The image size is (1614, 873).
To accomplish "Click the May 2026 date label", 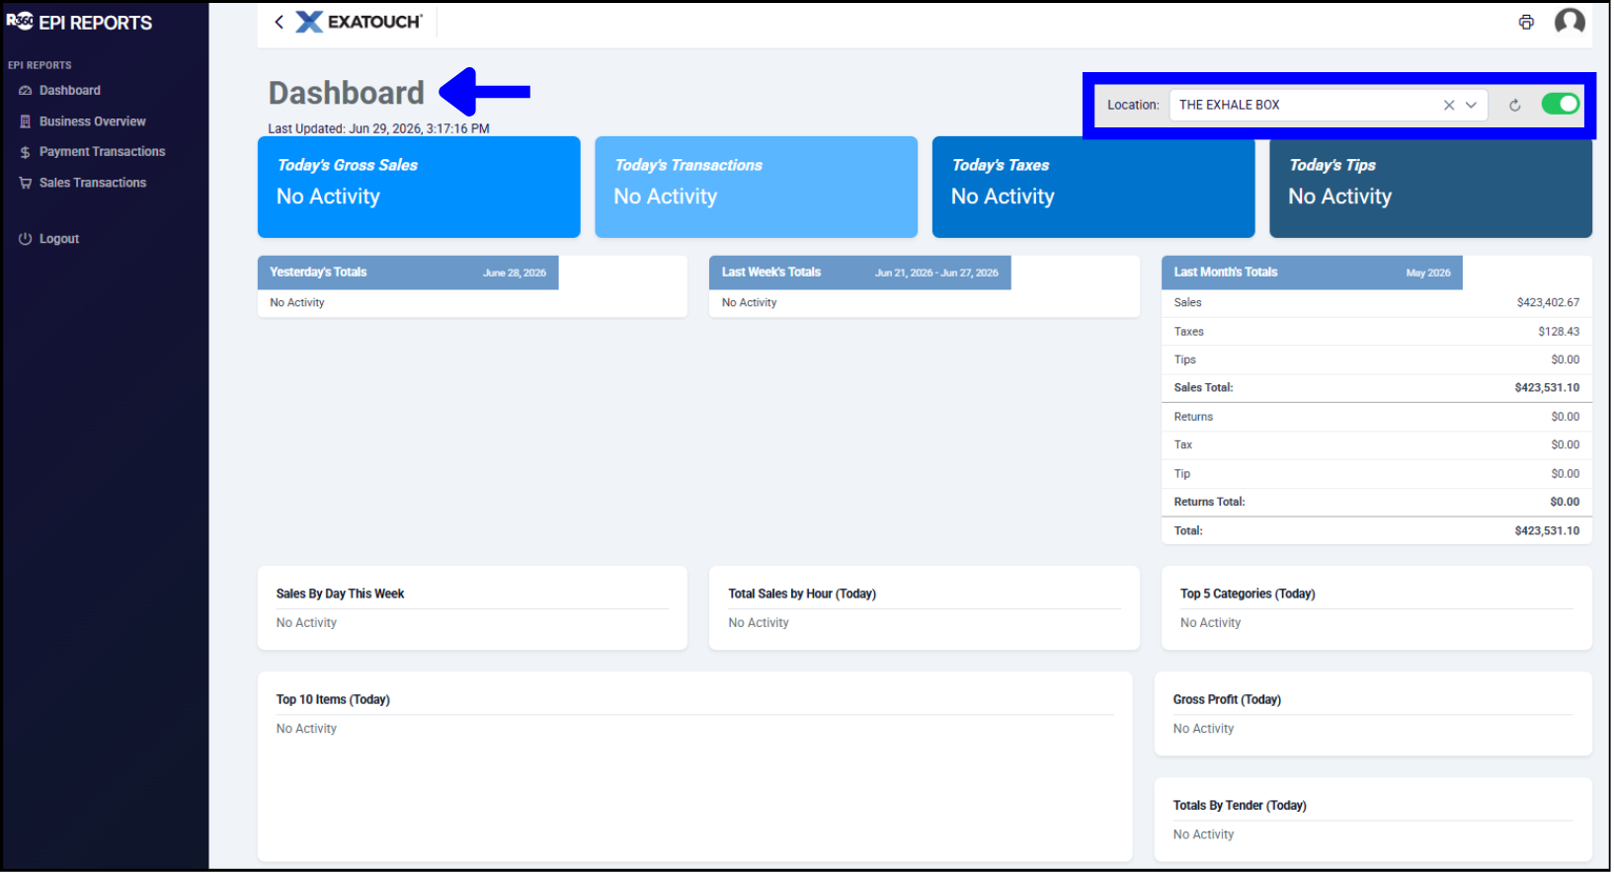I will click(1429, 274).
